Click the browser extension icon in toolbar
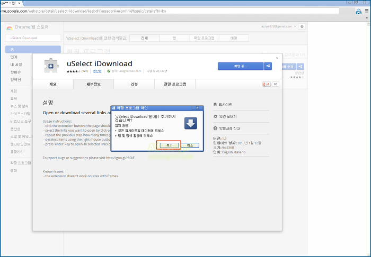Screen dimensions: 371x257 pos(359,11)
